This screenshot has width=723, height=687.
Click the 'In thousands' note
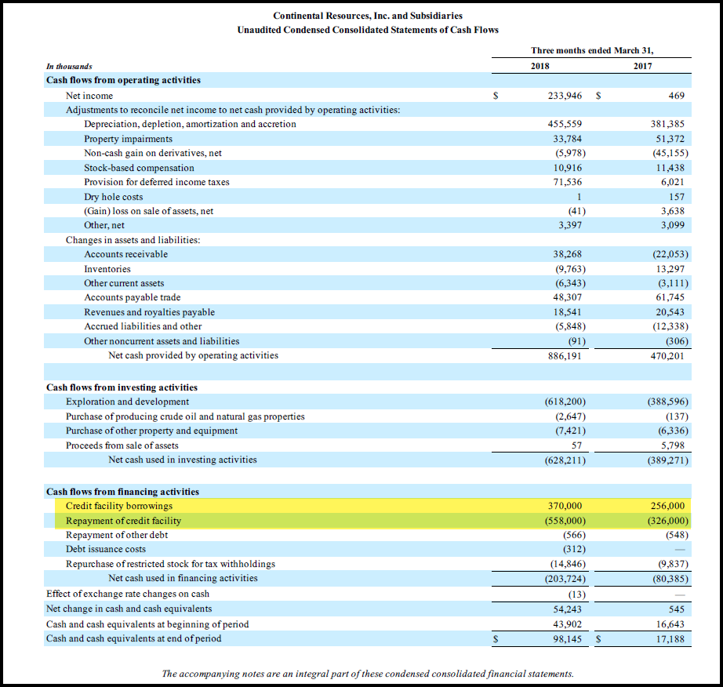(69, 67)
